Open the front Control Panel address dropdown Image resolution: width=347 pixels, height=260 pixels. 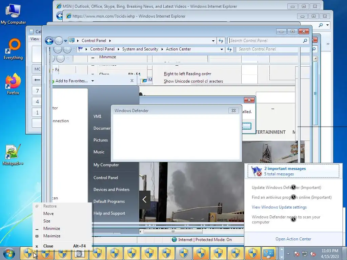point(213,41)
